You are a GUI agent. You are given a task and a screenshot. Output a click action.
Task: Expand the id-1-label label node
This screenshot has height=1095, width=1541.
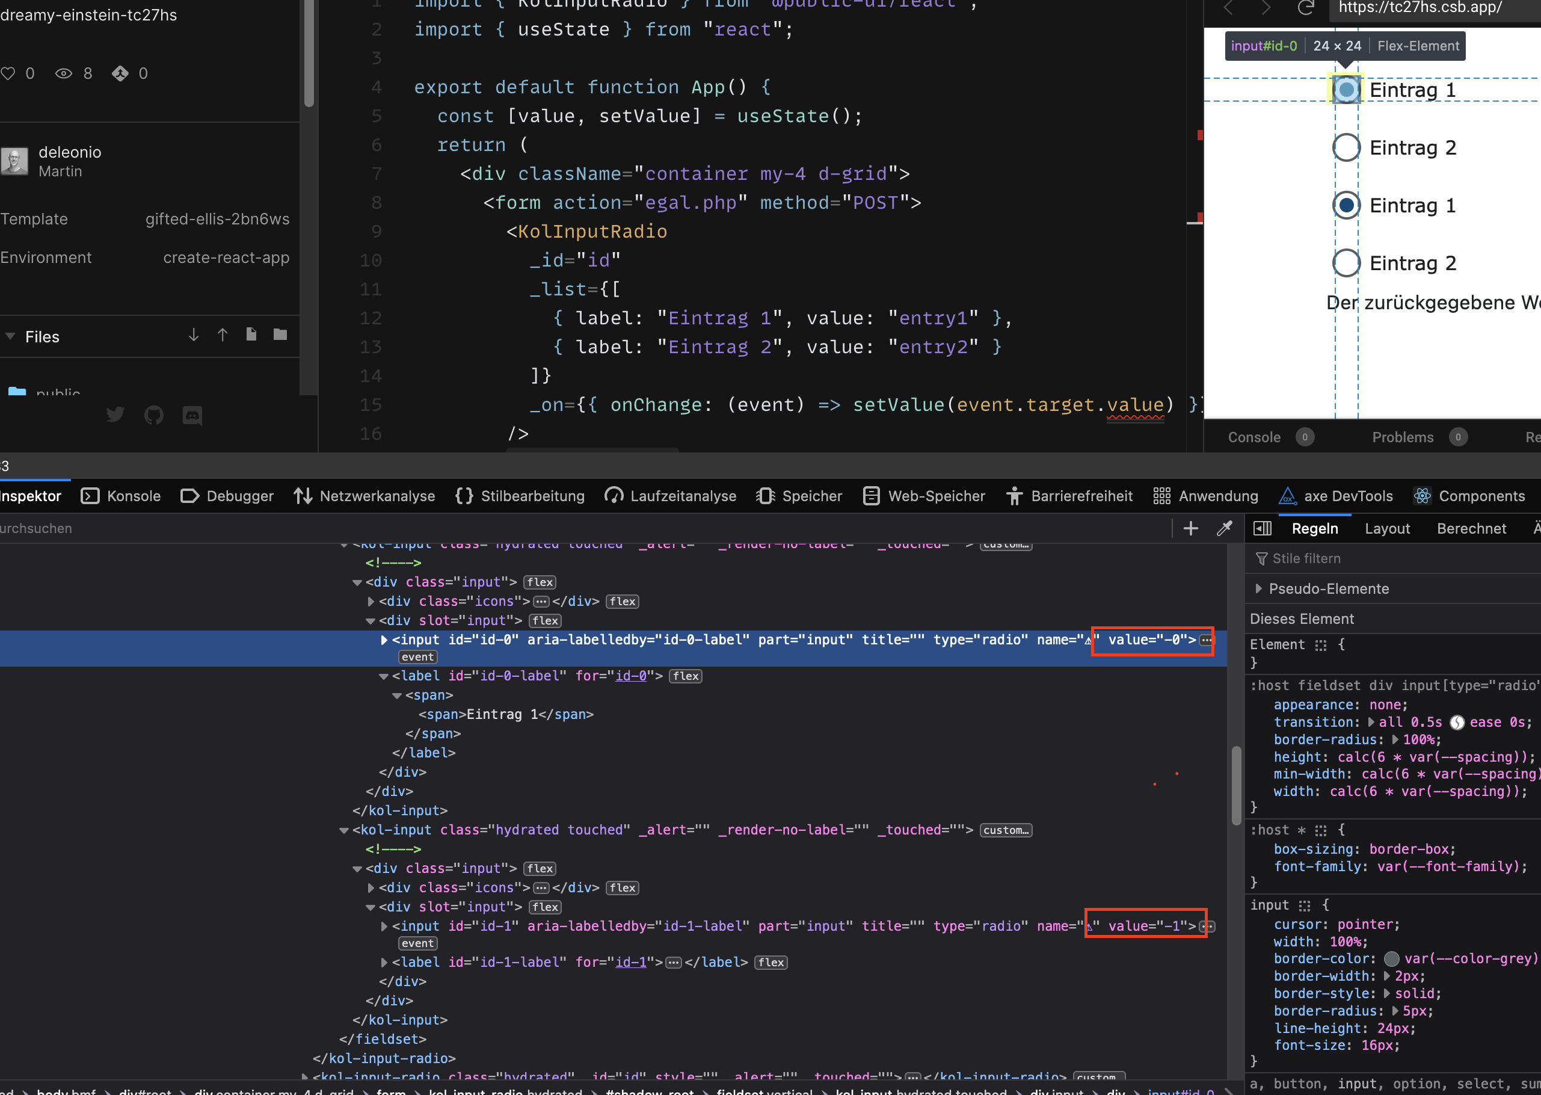click(384, 962)
